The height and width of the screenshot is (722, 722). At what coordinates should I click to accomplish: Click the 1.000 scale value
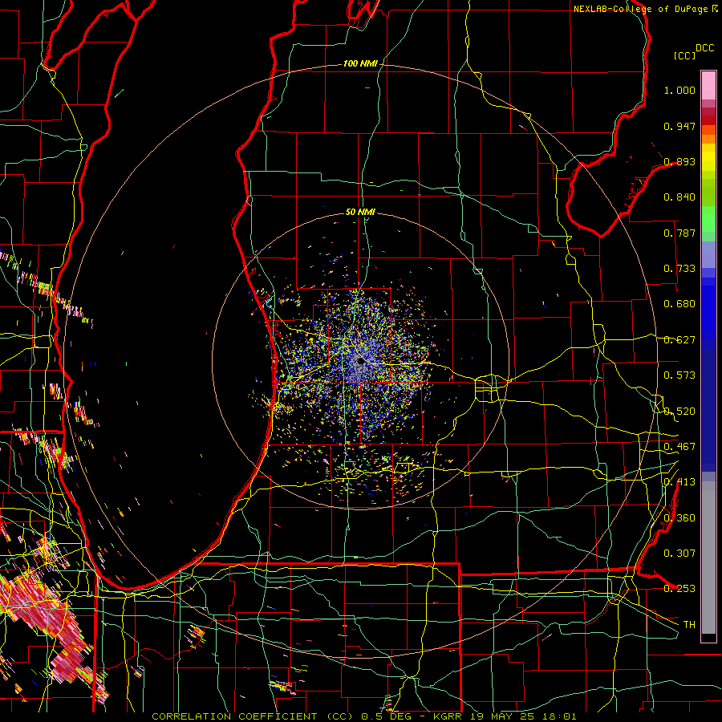pyautogui.click(x=679, y=90)
